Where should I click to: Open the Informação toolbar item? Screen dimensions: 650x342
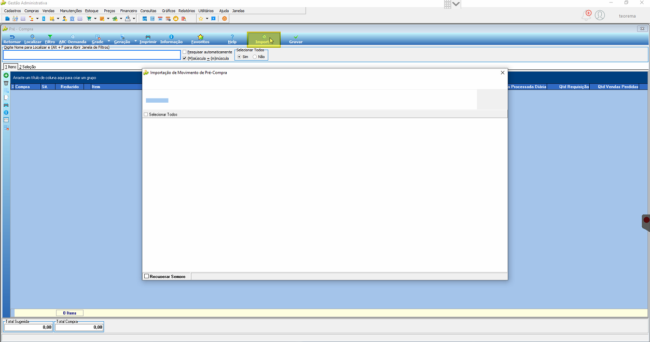click(171, 39)
